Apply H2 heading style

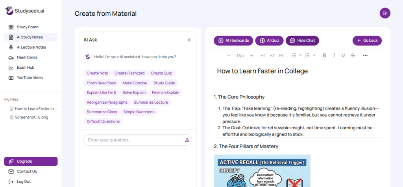pyautogui.click(x=272, y=55)
